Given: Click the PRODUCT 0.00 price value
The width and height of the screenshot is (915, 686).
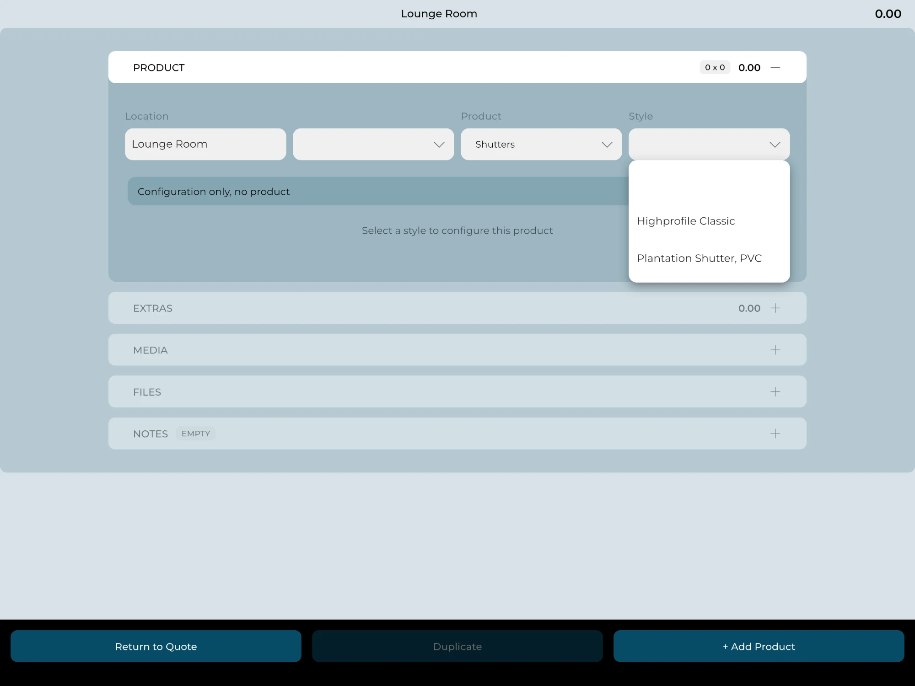Looking at the screenshot, I should point(749,68).
